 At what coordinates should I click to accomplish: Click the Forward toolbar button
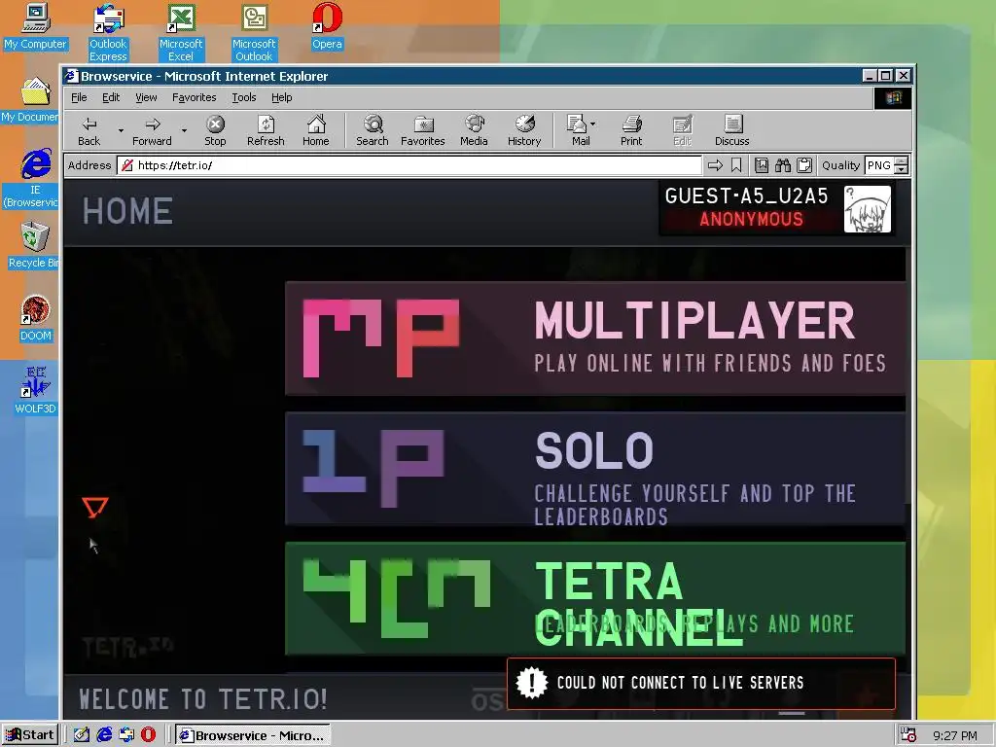coord(152,131)
